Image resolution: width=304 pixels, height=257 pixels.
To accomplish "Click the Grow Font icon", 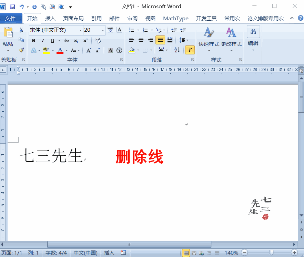I will (89, 50).
